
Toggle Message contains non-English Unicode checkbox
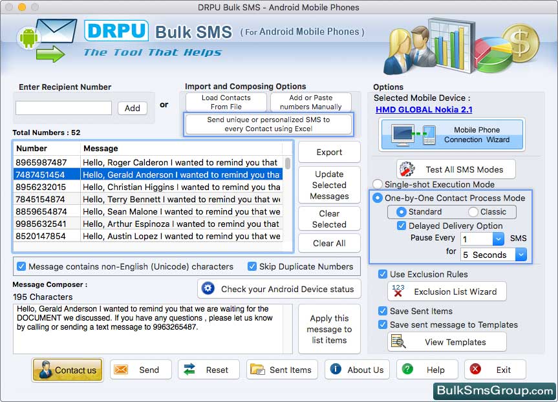point(21,266)
